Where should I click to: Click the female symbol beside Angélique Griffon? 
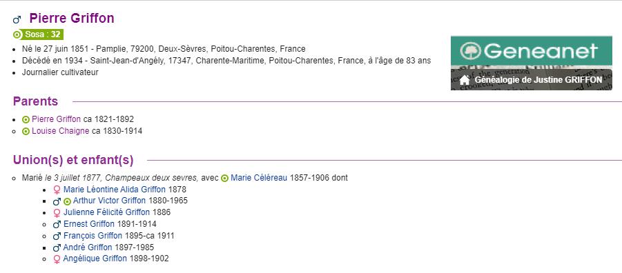pos(57,259)
